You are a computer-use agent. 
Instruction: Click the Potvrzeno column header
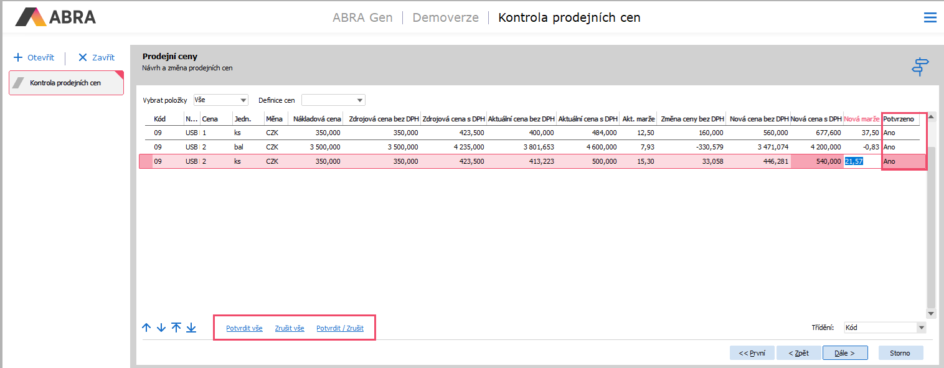900,119
